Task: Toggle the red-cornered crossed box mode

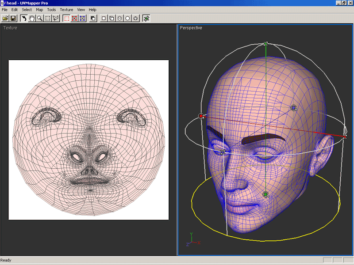Action: point(74,18)
